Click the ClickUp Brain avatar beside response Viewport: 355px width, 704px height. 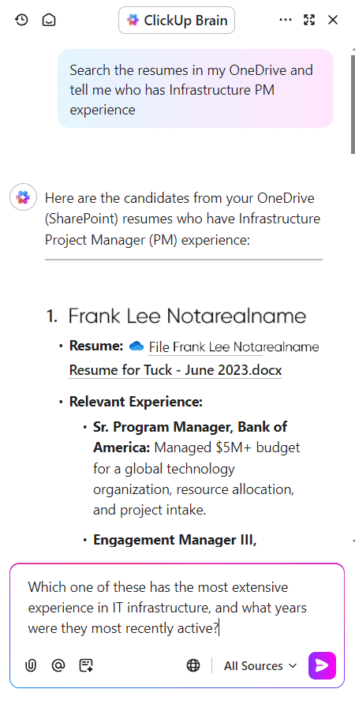coord(24,197)
